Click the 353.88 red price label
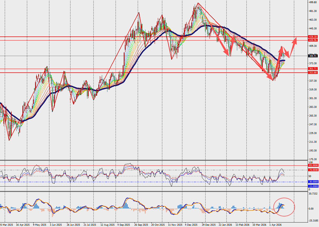The image size is (319, 227). 312,72
